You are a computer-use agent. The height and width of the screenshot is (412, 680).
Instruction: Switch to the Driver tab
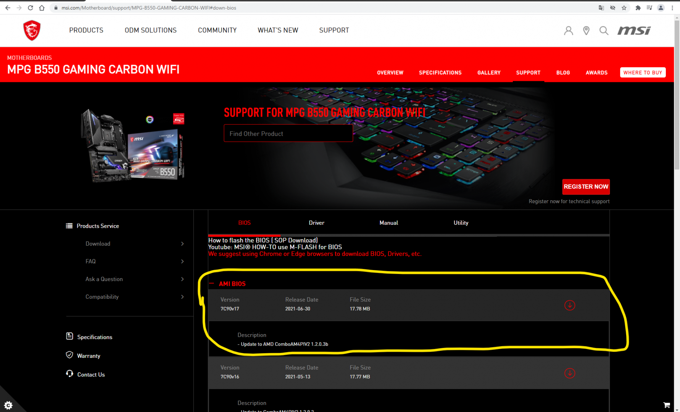coord(317,223)
